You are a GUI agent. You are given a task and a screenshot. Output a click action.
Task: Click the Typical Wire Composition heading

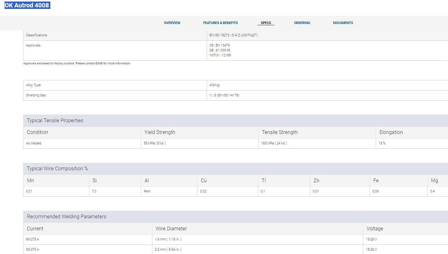click(x=57, y=168)
